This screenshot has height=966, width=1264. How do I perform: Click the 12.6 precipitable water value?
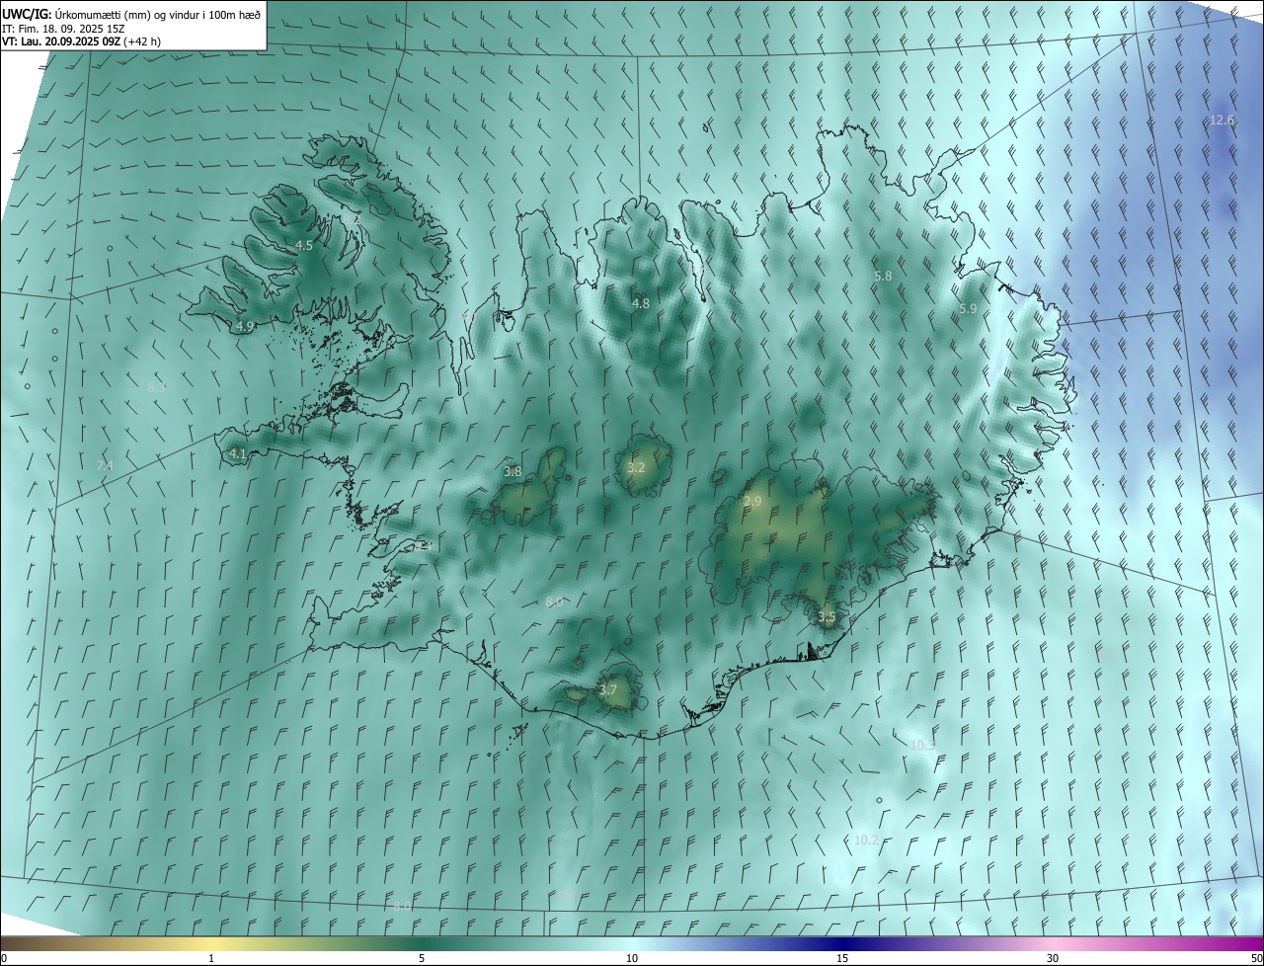[x=1223, y=120]
